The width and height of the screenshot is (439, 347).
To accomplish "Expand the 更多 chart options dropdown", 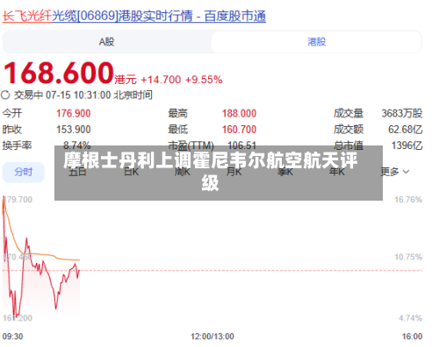I will 395,172.
